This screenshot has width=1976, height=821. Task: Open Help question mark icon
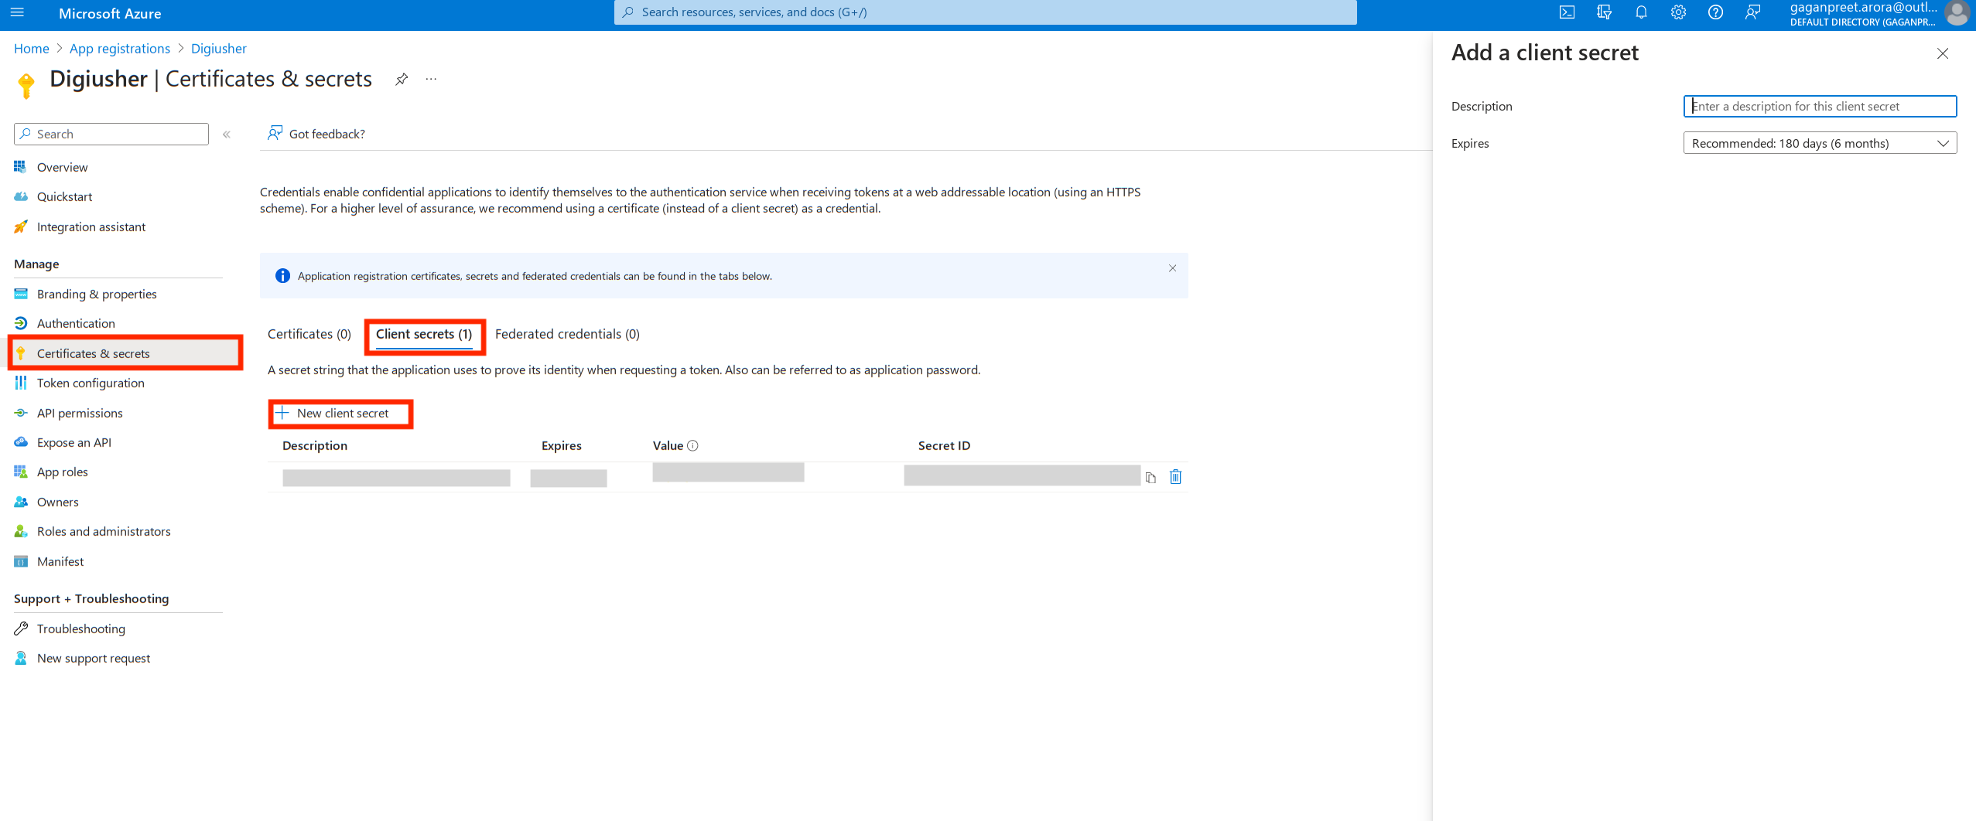[1715, 12]
